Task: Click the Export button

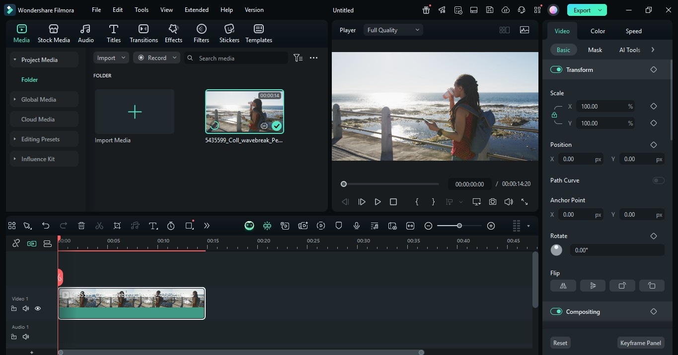Action: tap(583, 9)
